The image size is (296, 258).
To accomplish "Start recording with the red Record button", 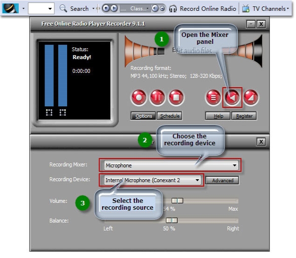I will (139, 97).
